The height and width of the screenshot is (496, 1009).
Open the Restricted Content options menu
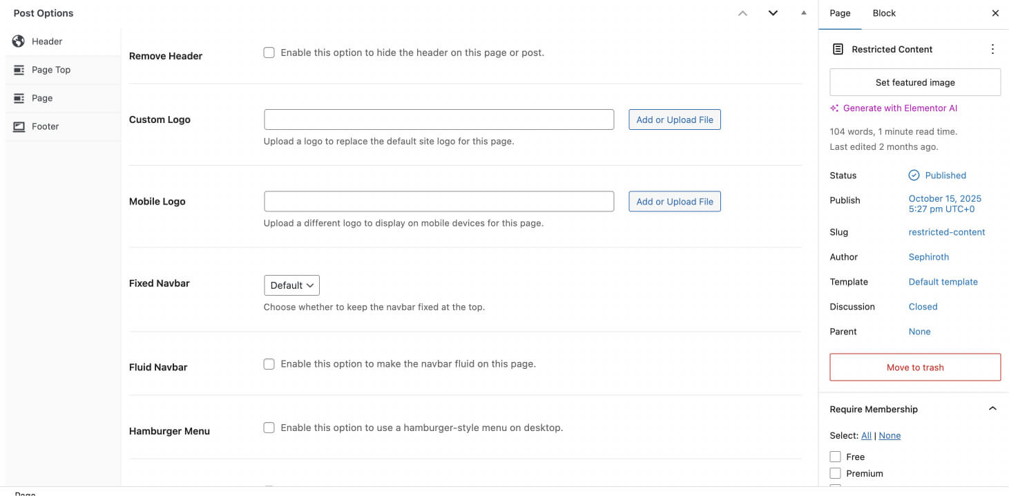992,49
